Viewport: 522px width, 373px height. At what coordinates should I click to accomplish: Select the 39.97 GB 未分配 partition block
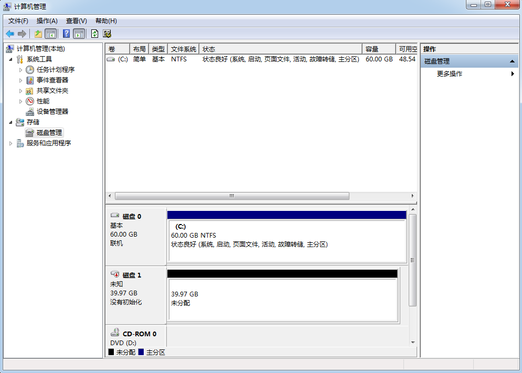pyautogui.click(x=282, y=299)
